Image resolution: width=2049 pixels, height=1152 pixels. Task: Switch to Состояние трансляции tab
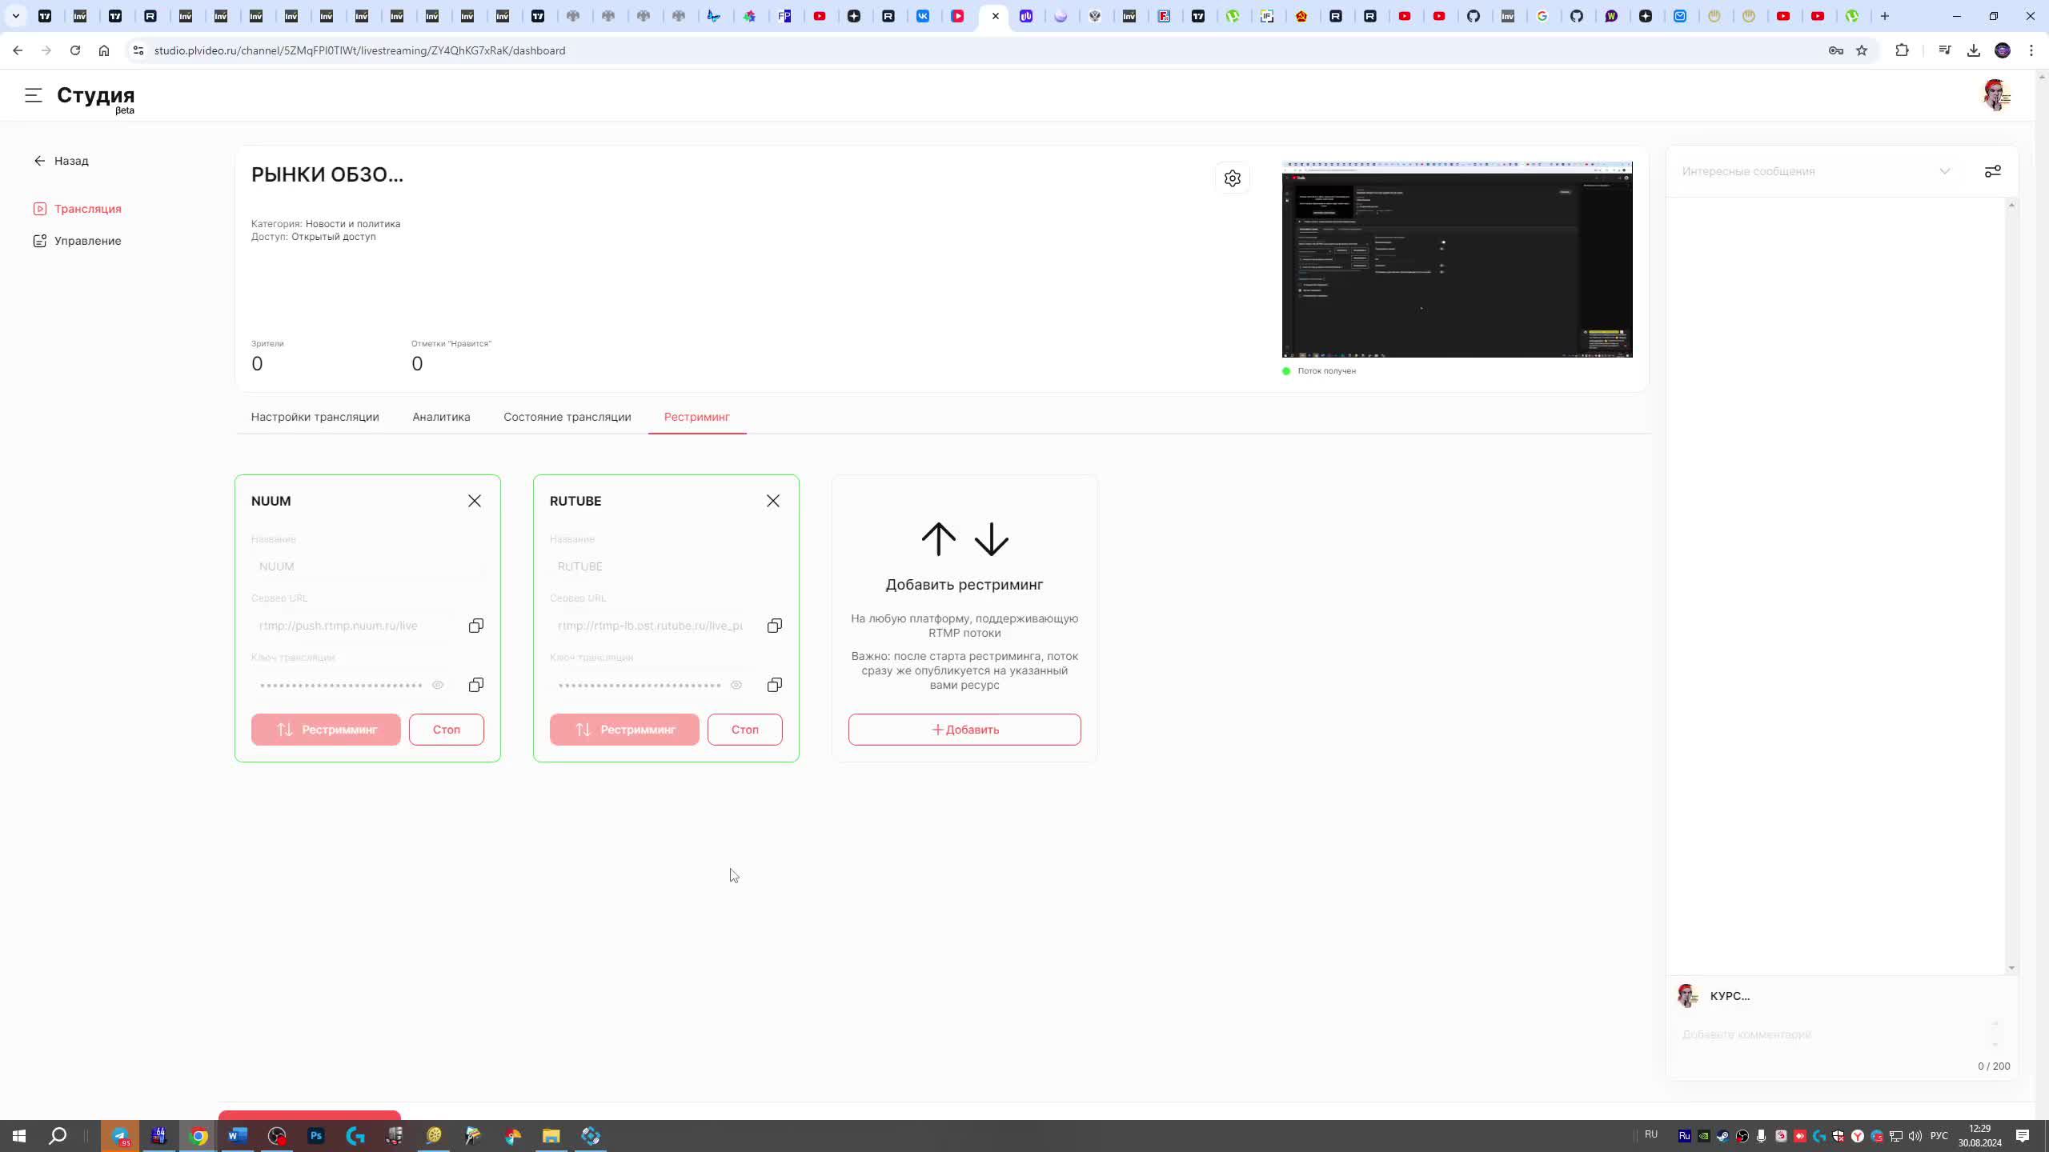point(567,417)
